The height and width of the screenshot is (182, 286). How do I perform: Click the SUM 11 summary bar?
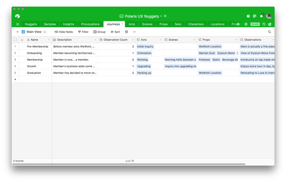point(130,161)
